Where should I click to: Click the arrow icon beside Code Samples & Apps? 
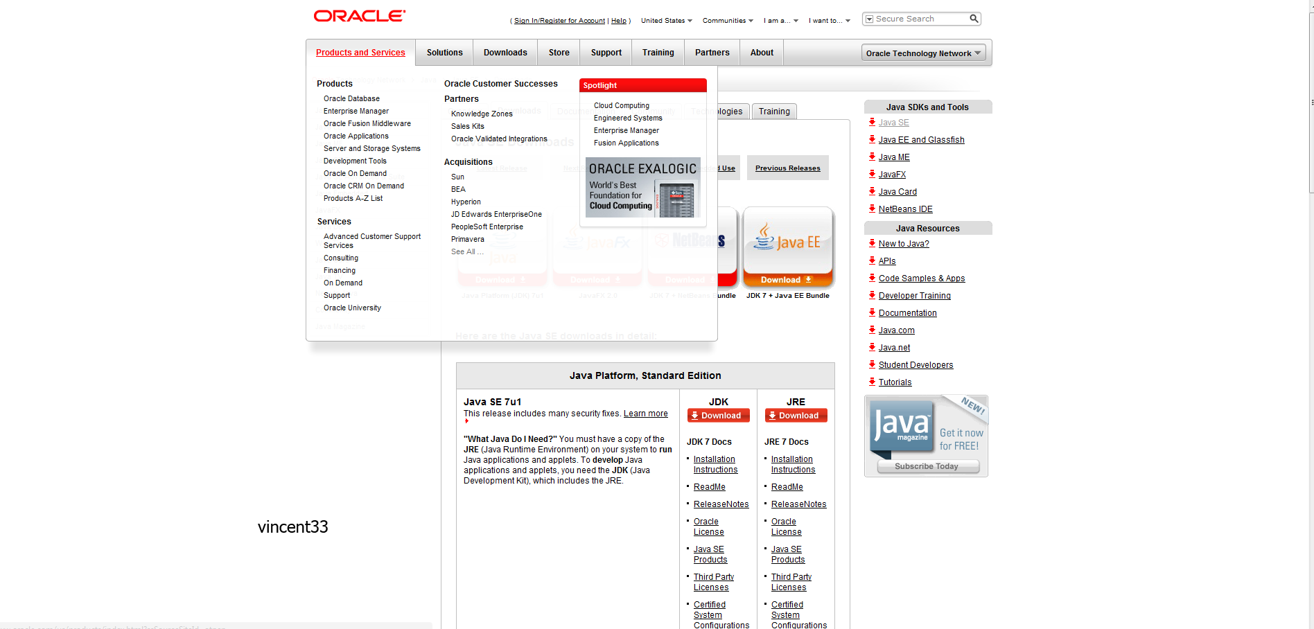click(x=872, y=278)
